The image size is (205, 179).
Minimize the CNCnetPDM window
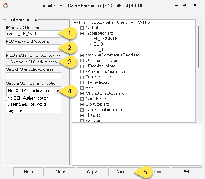[176, 5]
